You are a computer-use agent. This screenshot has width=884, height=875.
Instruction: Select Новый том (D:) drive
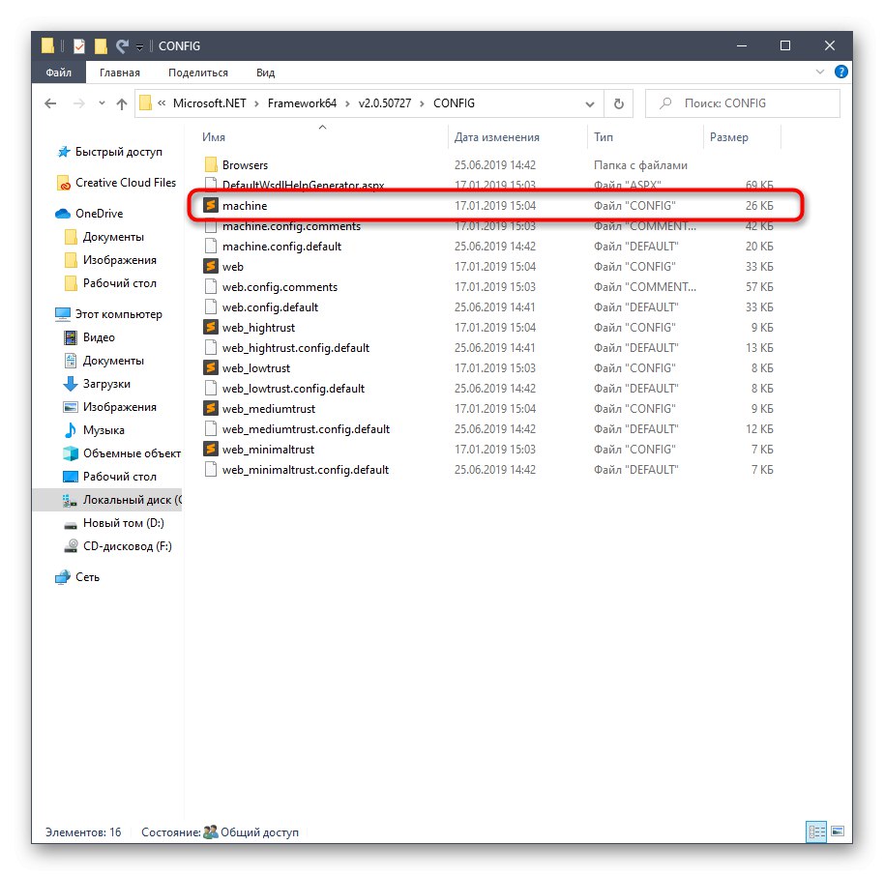click(x=114, y=523)
